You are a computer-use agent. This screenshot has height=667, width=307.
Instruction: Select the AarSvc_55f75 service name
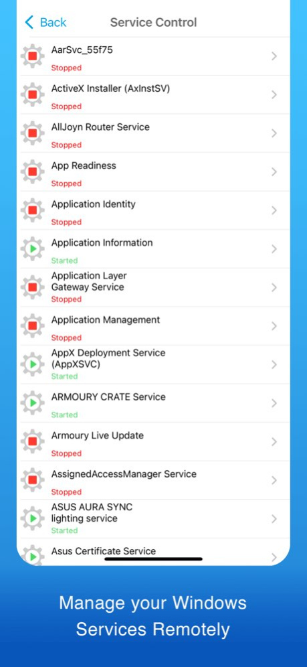point(82,50)
